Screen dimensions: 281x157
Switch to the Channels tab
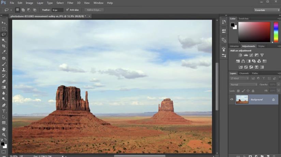pos(244,73)
